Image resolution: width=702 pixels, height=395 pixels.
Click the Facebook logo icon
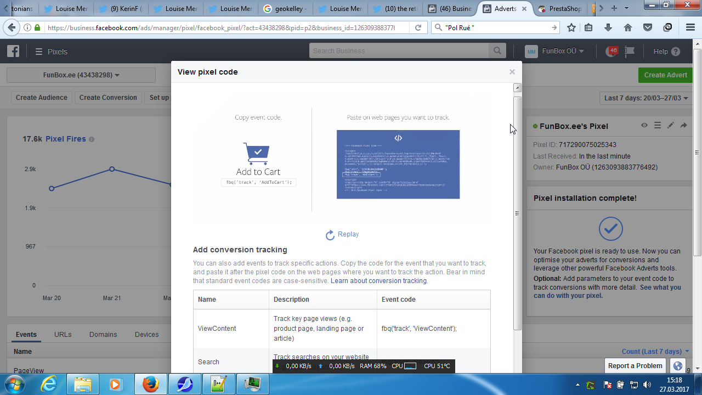[13, 52]
